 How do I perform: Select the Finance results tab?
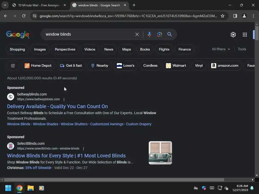(184, 49)
